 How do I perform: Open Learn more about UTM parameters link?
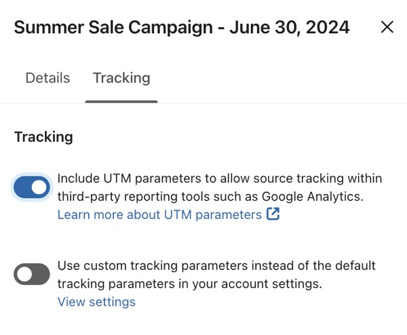pyautogui.click(x=159, y=214)
